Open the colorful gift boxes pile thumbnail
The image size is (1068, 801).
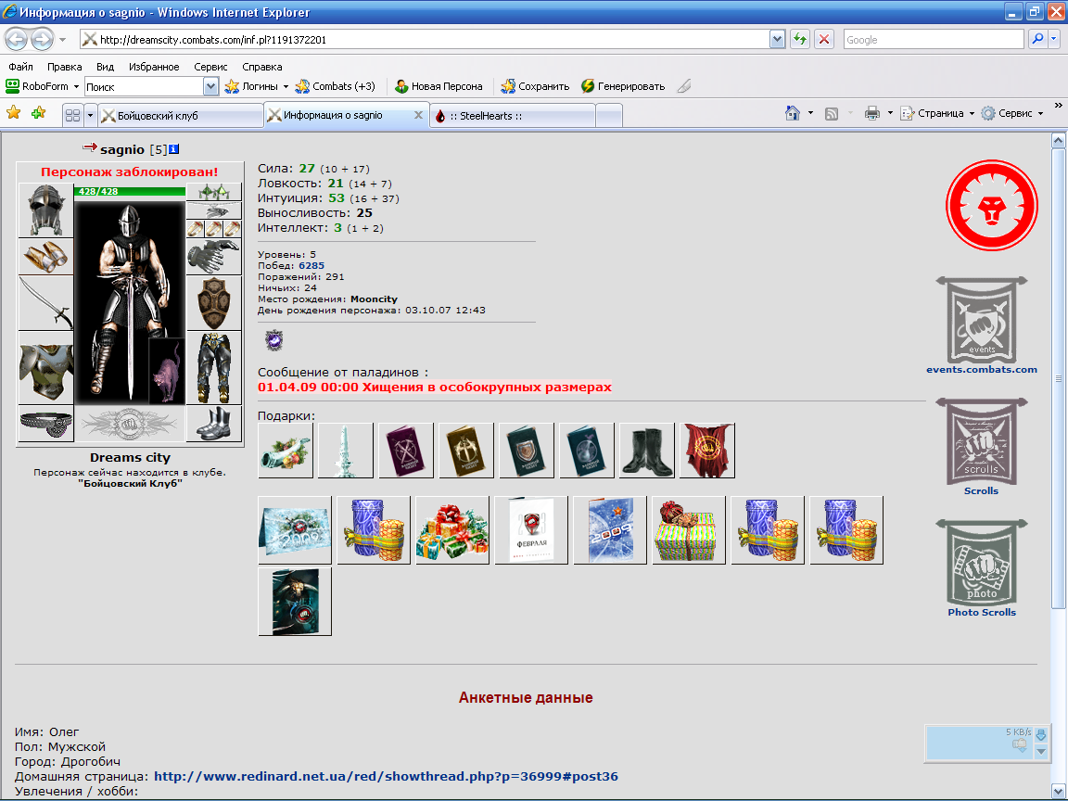(452, 530)
